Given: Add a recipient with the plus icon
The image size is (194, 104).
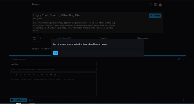Looking at the screenshot, I should [95, 64].
